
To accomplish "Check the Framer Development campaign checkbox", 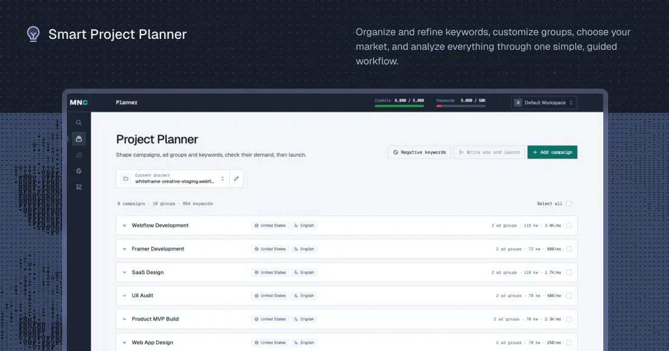I will pyautogui.click(x=569, y=249).
